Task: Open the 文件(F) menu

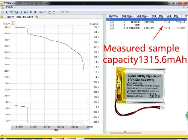Action: 9,8
